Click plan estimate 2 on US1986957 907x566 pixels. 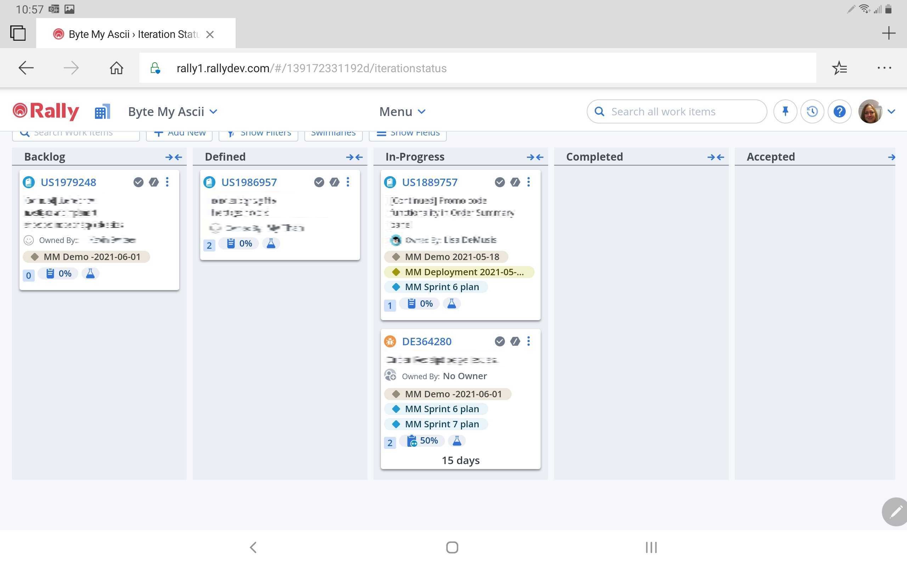209,246
